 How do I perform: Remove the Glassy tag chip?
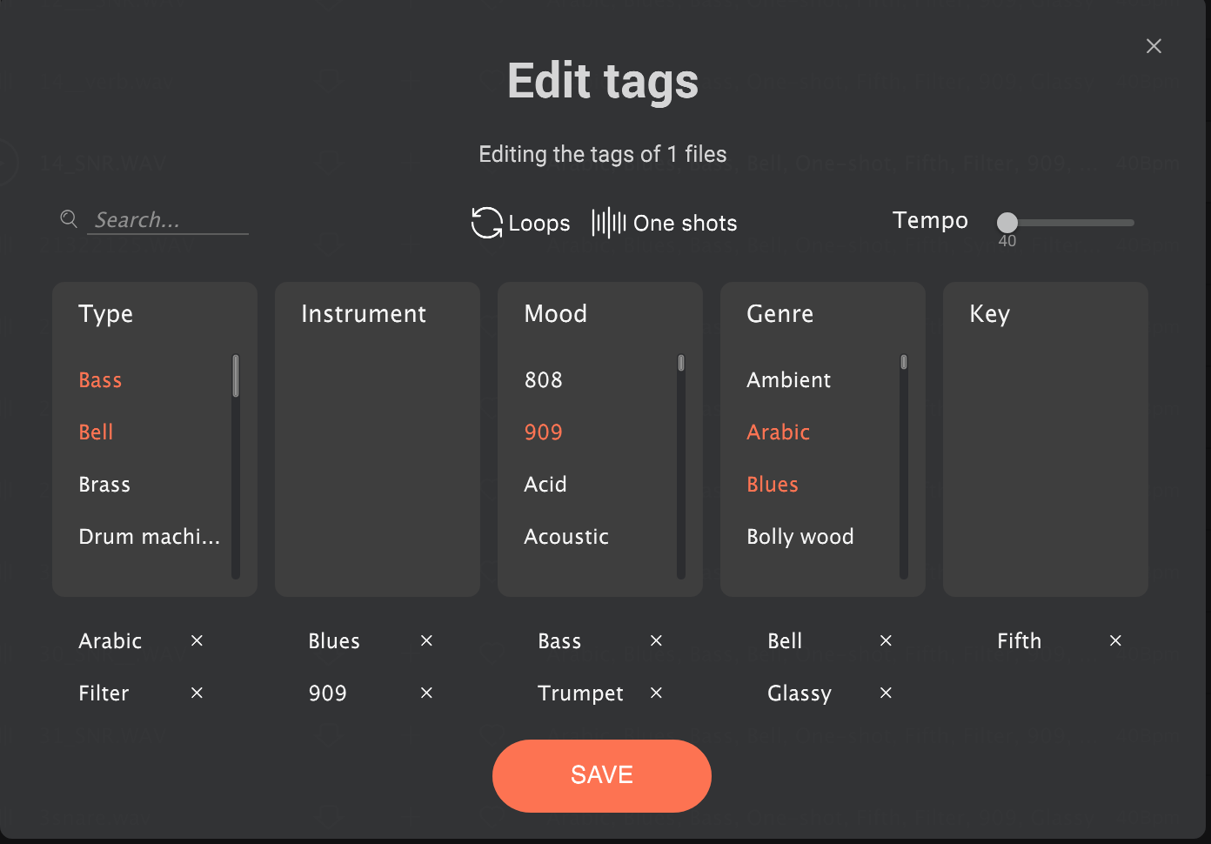886,693
